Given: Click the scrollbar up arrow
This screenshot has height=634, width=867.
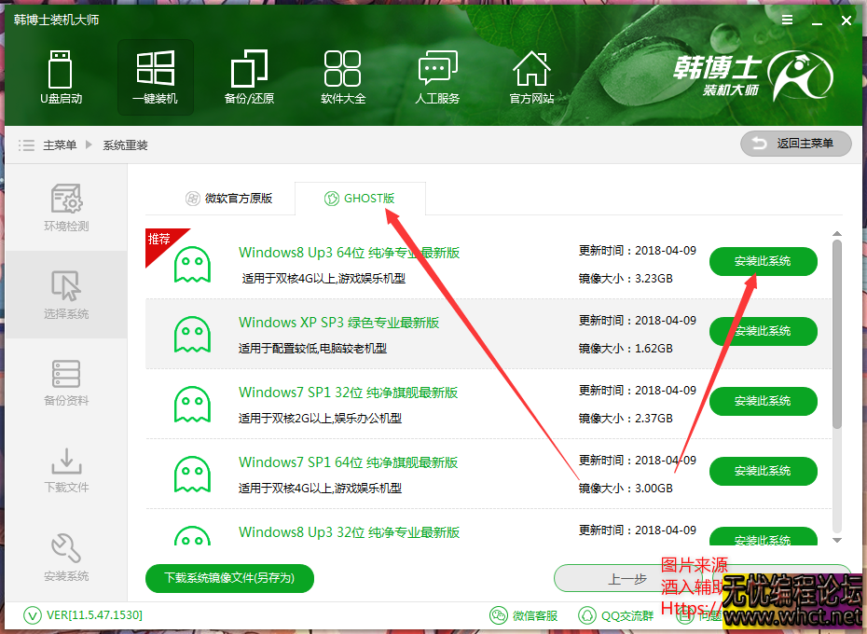Looking at the screenshot, I should (x=837, y=234).
